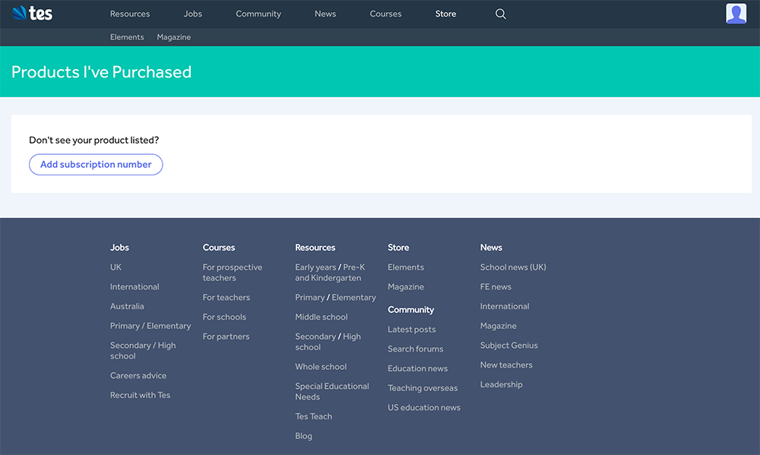Click the Tes Teach footer link

(313, 416)
